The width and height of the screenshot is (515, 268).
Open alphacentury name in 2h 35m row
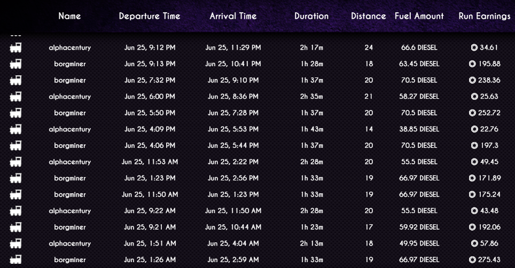tap(69, 97)
